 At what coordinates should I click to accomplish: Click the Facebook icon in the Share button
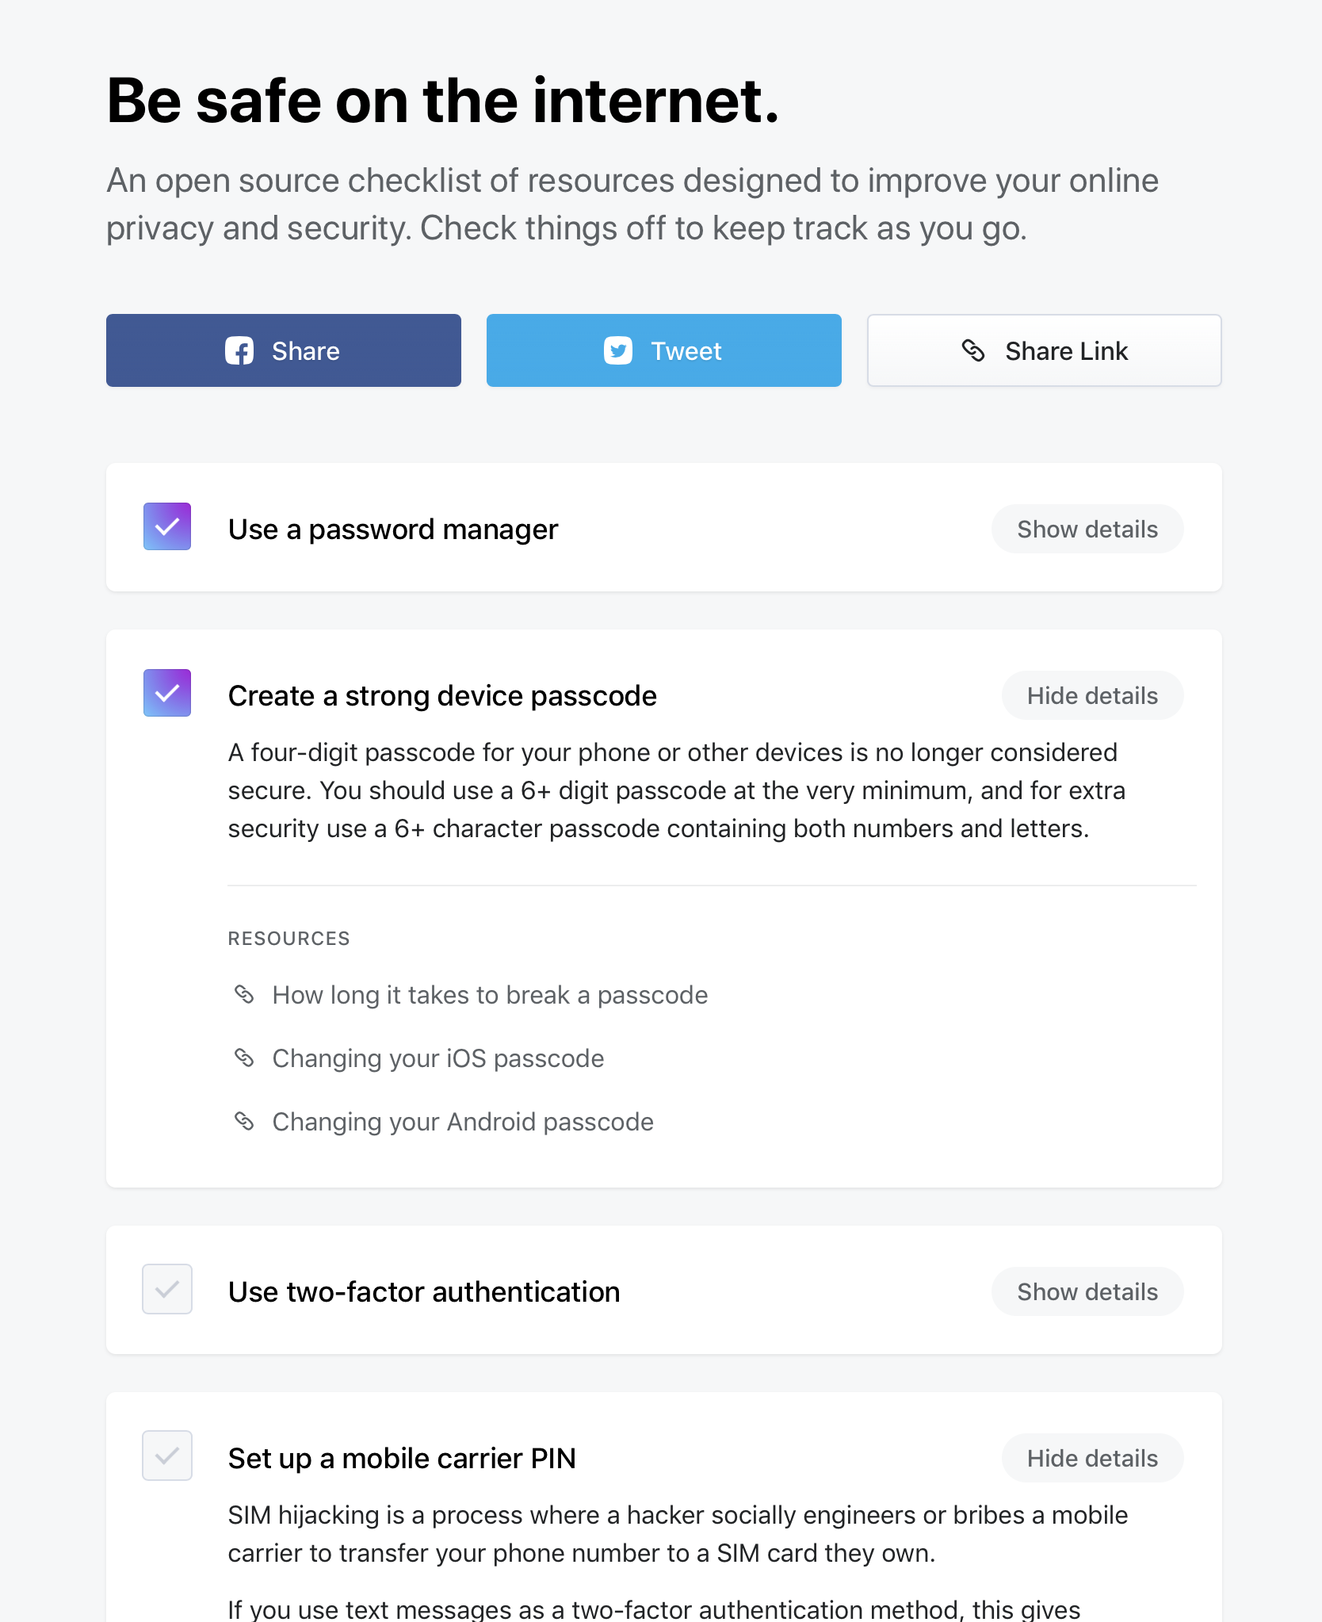click(x=241, y=350)
